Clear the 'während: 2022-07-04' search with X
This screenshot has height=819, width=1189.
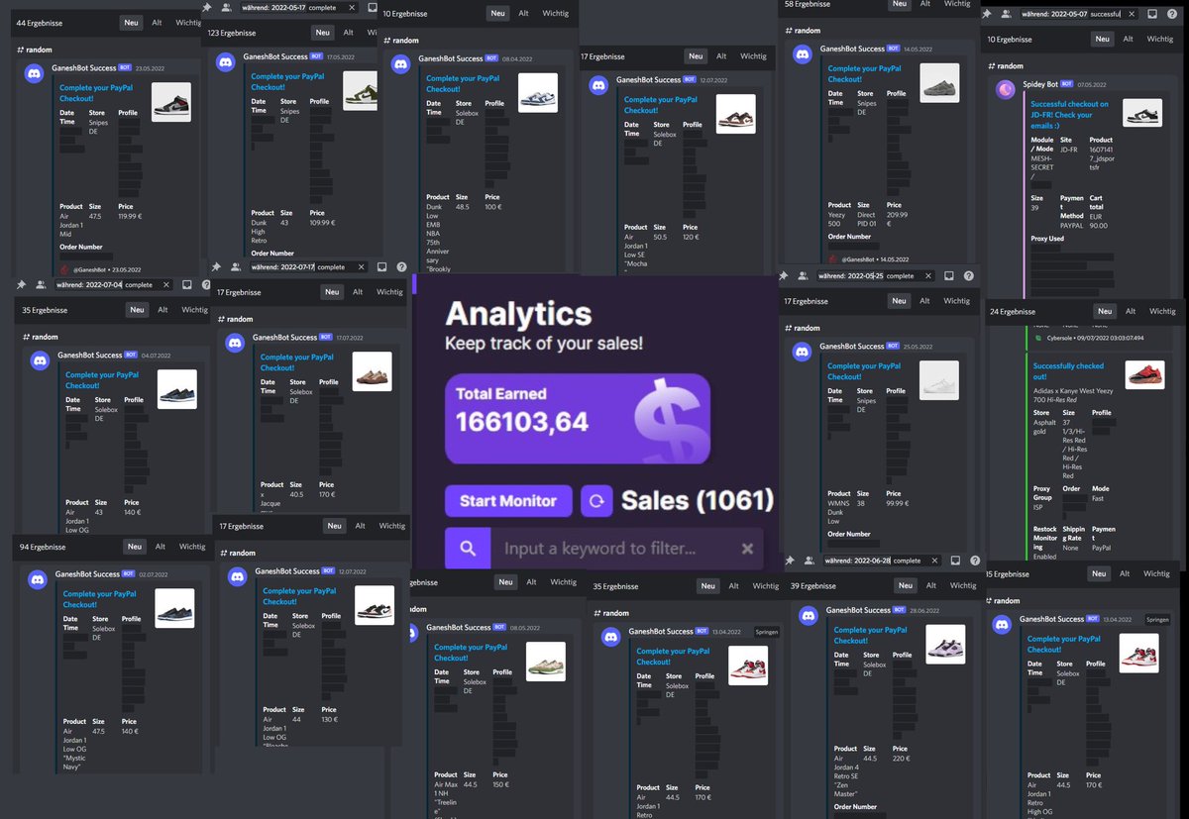pyautogui.click(x=166, y=284)
